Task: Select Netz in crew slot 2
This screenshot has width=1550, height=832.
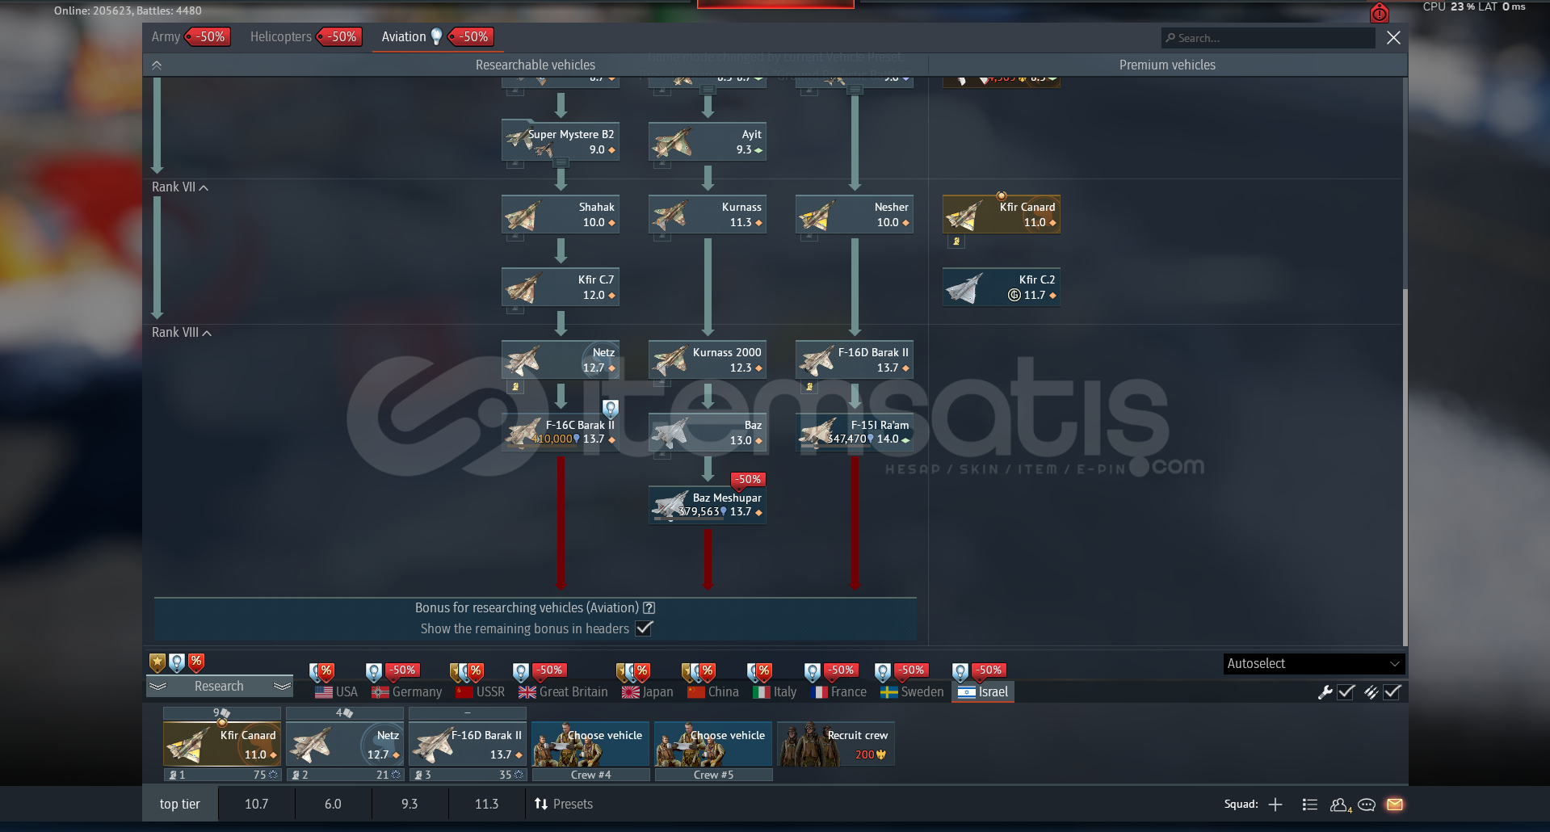Action: point(345,744)
